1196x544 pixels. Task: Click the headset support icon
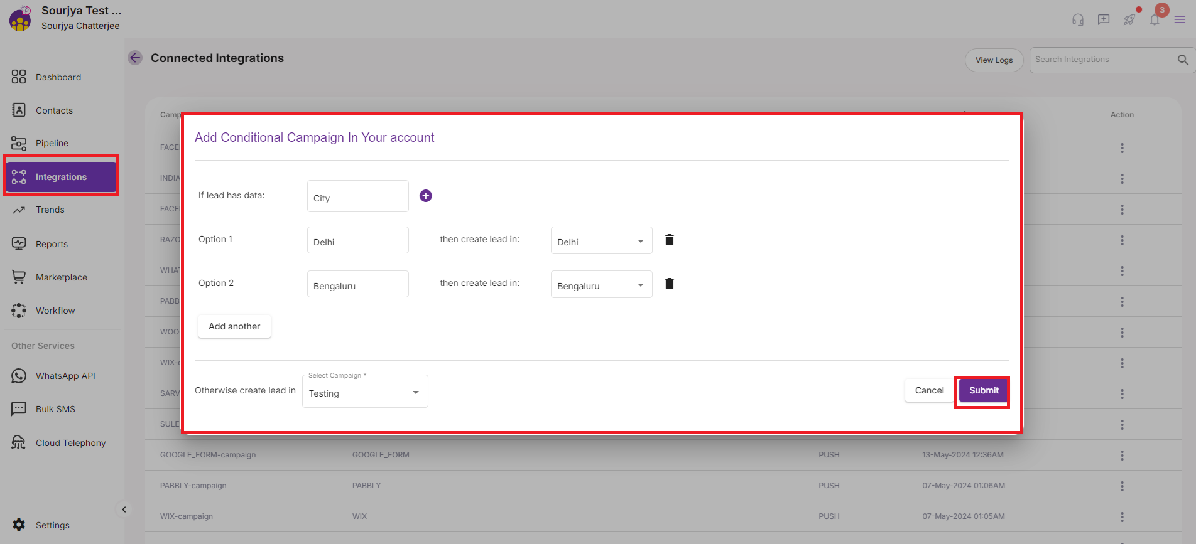(1078, 19)
